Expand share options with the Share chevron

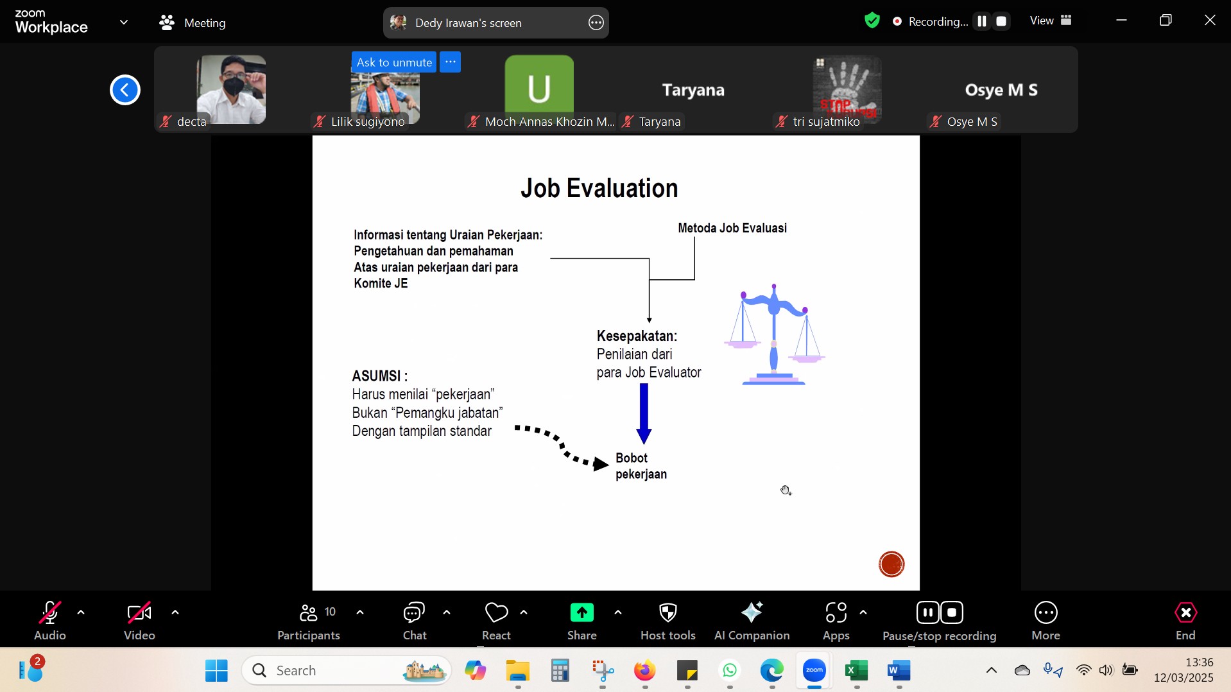[x=617, y=612]
